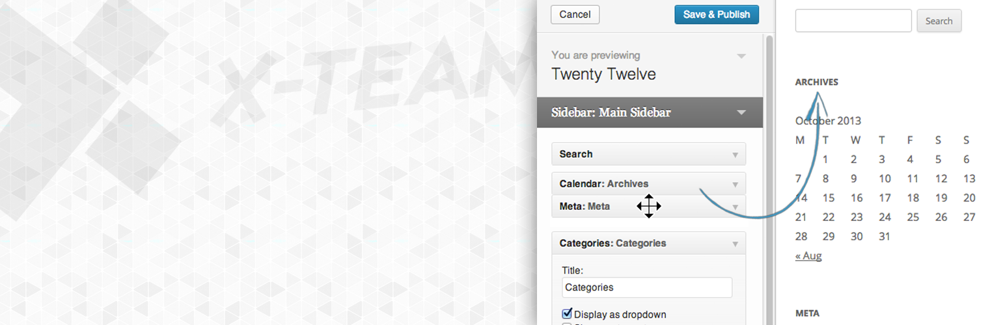Click the Save & Publish button
The image size is (1005, 325).
pyautogui.click(x=717, y=14)
